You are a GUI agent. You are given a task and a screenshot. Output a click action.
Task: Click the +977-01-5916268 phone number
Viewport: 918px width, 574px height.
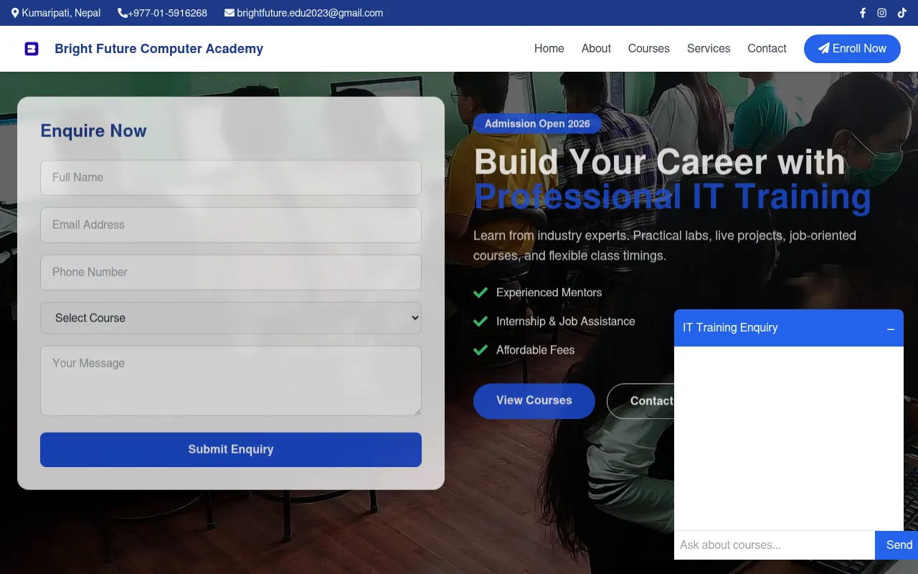tap(168, 13)
